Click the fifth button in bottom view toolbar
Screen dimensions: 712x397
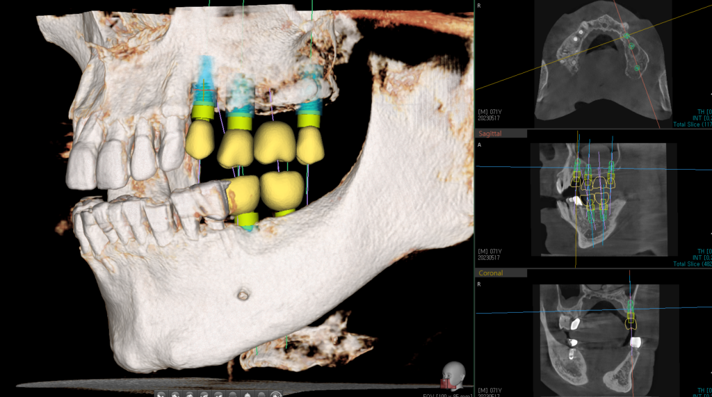tap(219, 394)
